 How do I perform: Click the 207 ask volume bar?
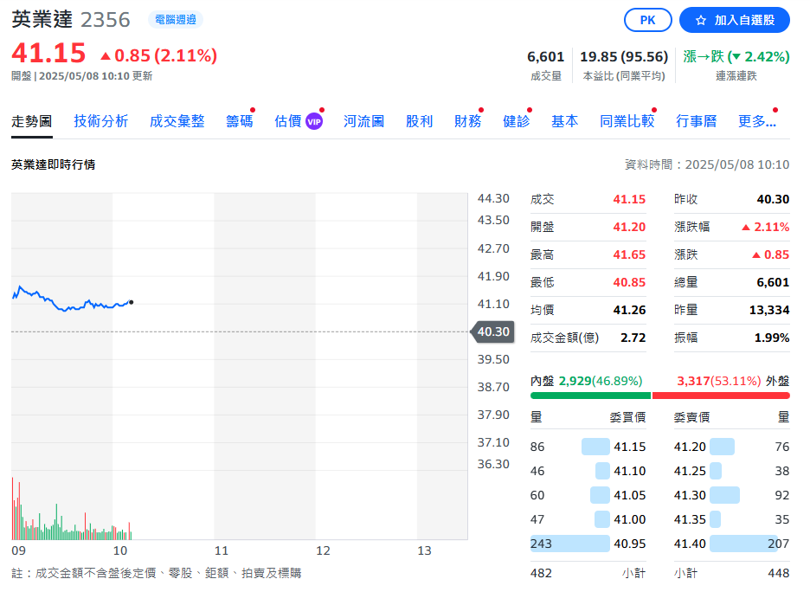(744, 544)
